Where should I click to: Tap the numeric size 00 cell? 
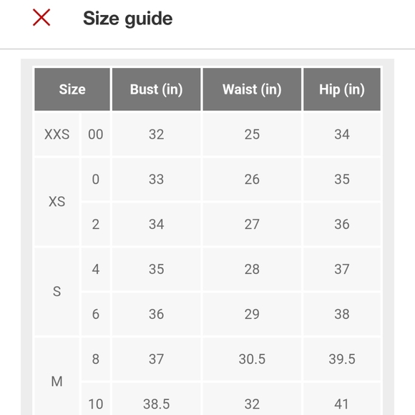point(96,135)
